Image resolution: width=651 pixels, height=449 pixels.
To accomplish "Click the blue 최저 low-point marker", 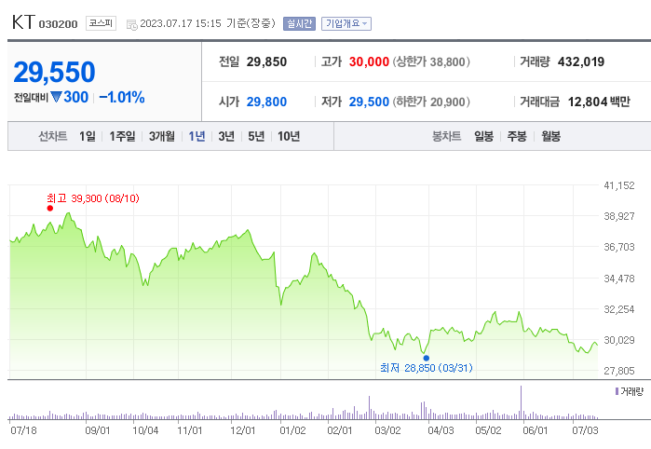I will pyautogui.click(x=426, y=358).
